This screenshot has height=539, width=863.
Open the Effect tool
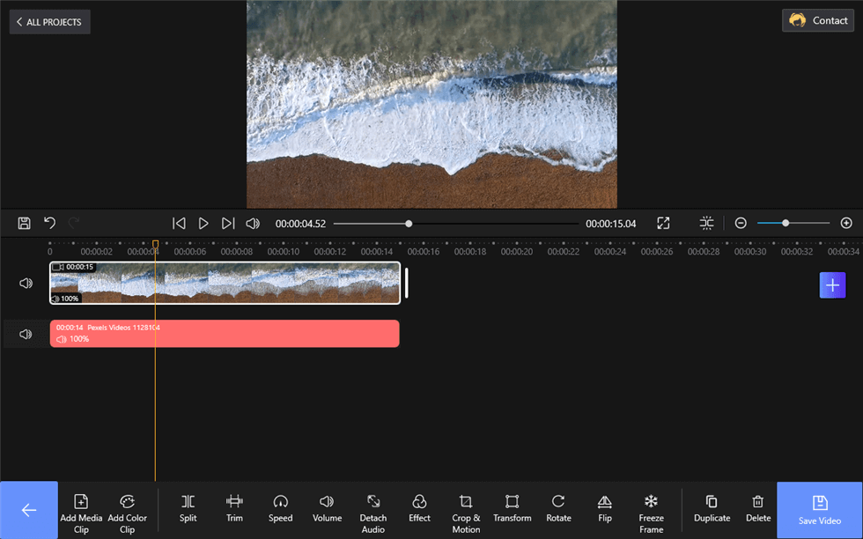point(419,508)
